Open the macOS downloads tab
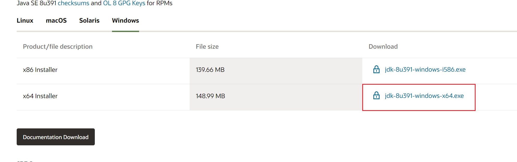 click(x=56, y=21)
